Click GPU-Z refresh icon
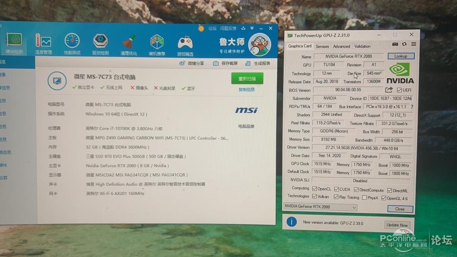This screenshot has height=257, width=457. coord(404,44)
